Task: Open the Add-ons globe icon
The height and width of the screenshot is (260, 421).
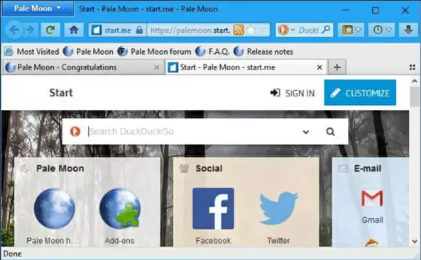Action: [120, 208]
